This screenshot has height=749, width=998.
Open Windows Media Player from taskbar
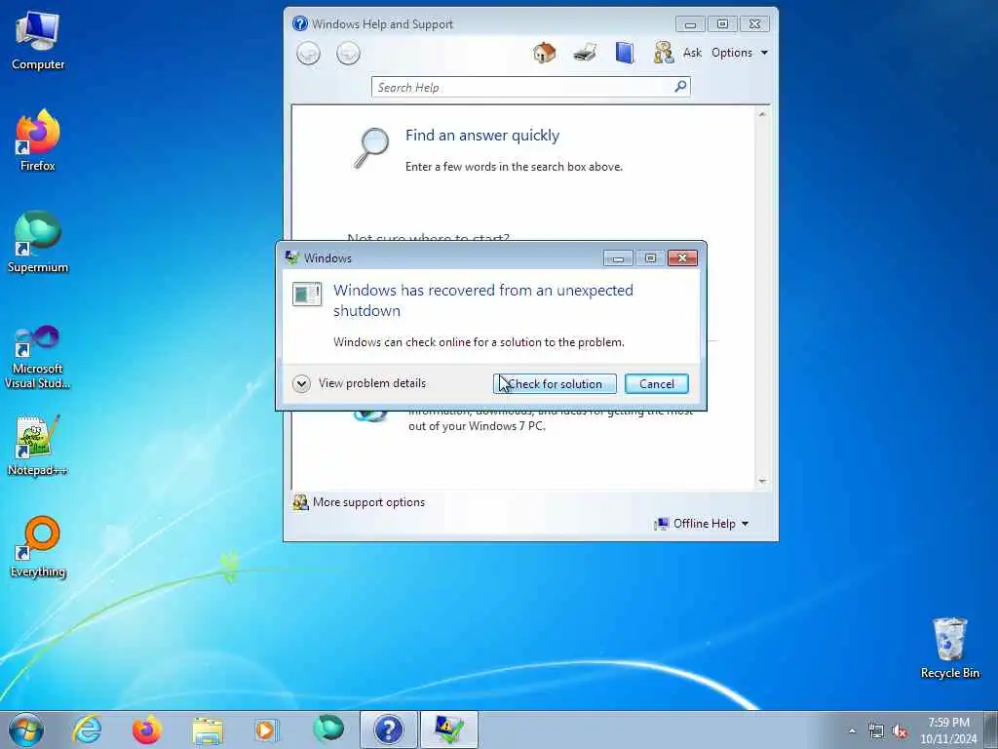(265, 729)
